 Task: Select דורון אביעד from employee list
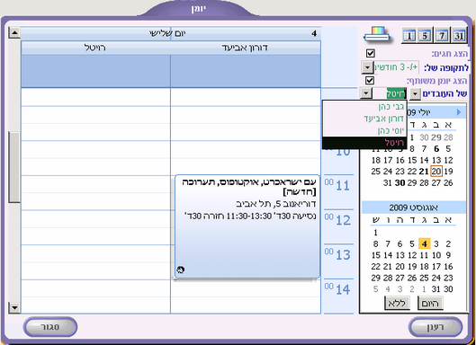(364, 119)
